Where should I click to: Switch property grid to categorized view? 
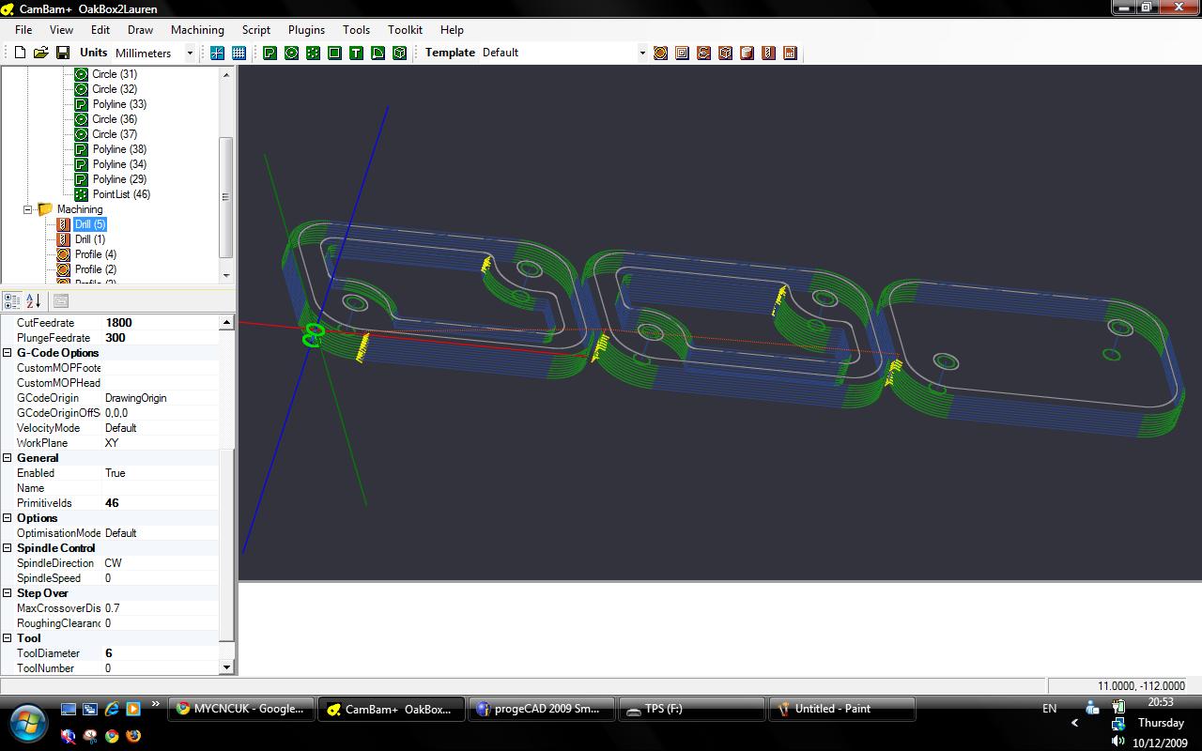[x=12, y=301]
